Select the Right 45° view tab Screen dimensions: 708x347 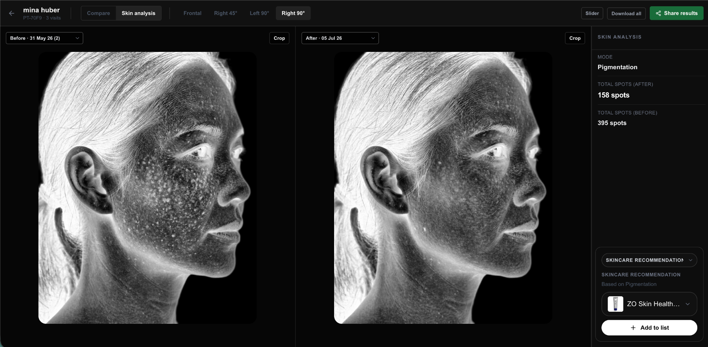point(226,13)
